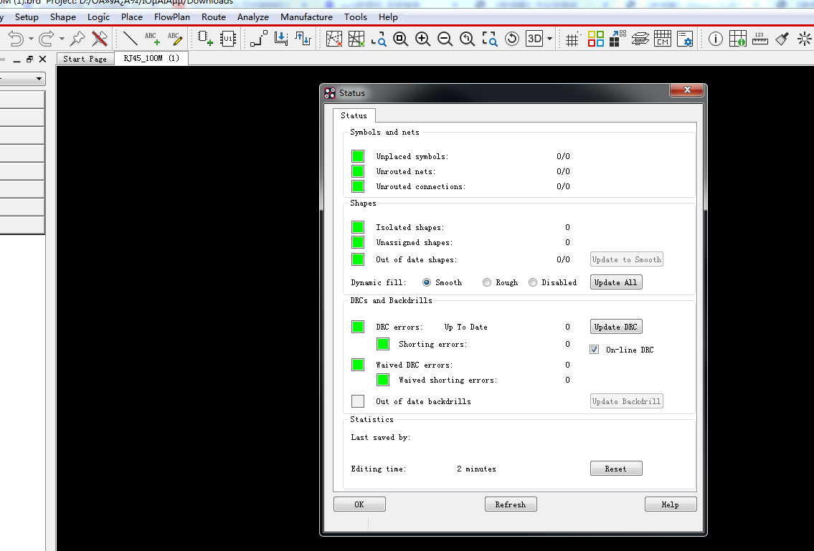
Task: Click the sheet with blue gear icon
Action: (685, 39)
